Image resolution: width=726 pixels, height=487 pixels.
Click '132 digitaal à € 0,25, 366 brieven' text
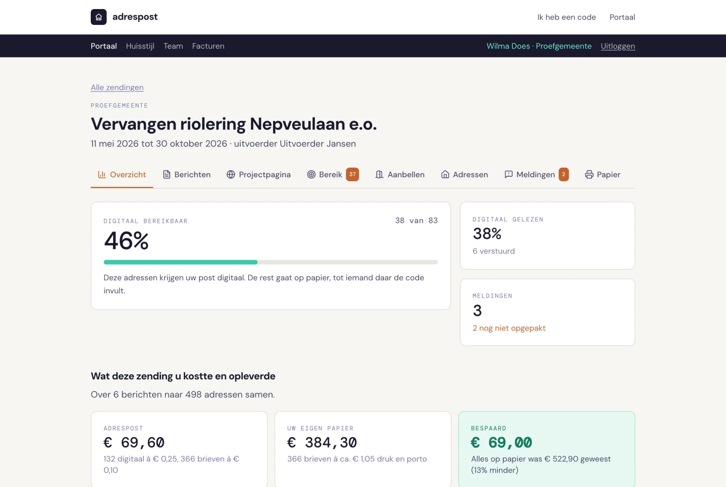[x=168, y=459]
